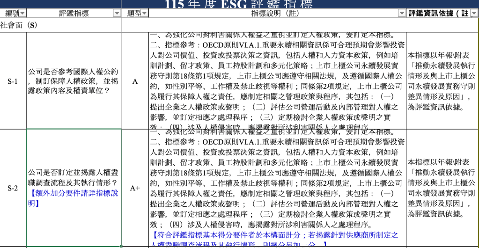Select the S-1 row evaluation basis cell
The image size is (479, 248).
(442, 81)
